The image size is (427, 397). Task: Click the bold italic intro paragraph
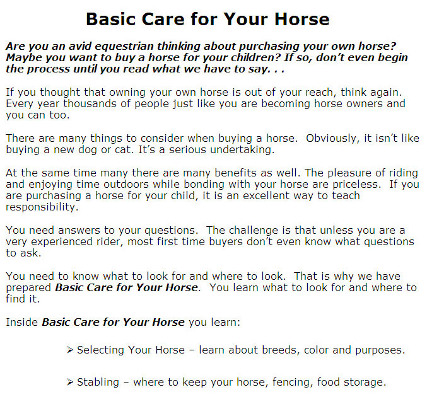[x=207, y=57]
